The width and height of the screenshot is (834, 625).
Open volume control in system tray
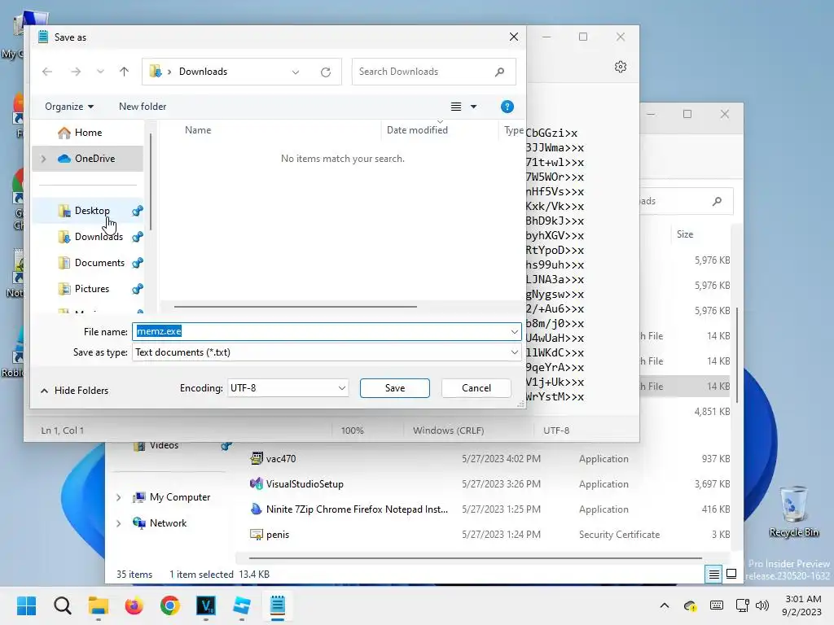pos(762,605)
